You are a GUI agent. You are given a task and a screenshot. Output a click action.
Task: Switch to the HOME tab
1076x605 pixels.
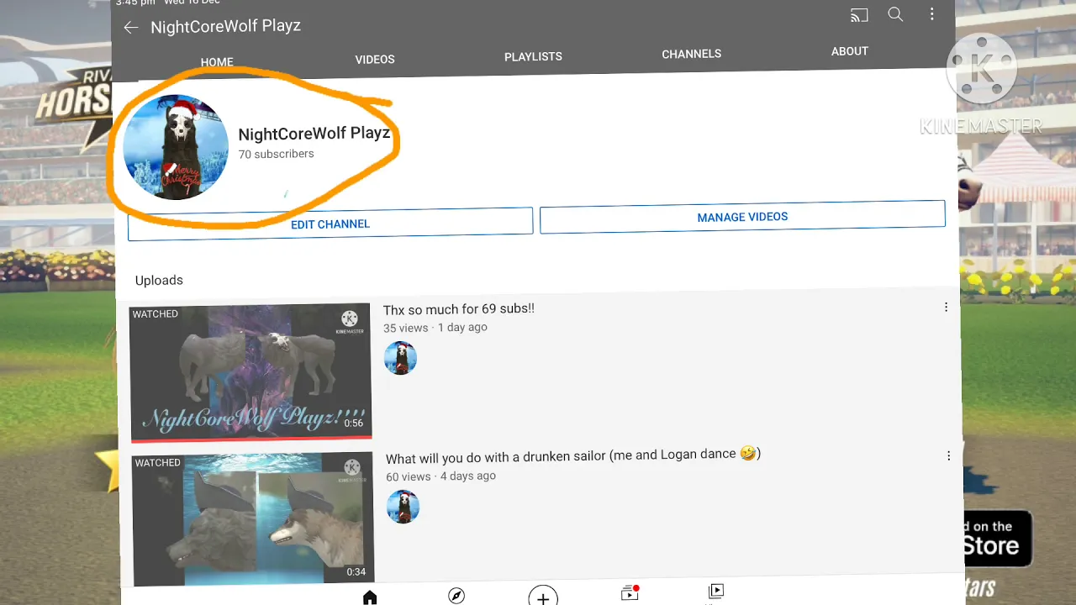pos(217,62)
